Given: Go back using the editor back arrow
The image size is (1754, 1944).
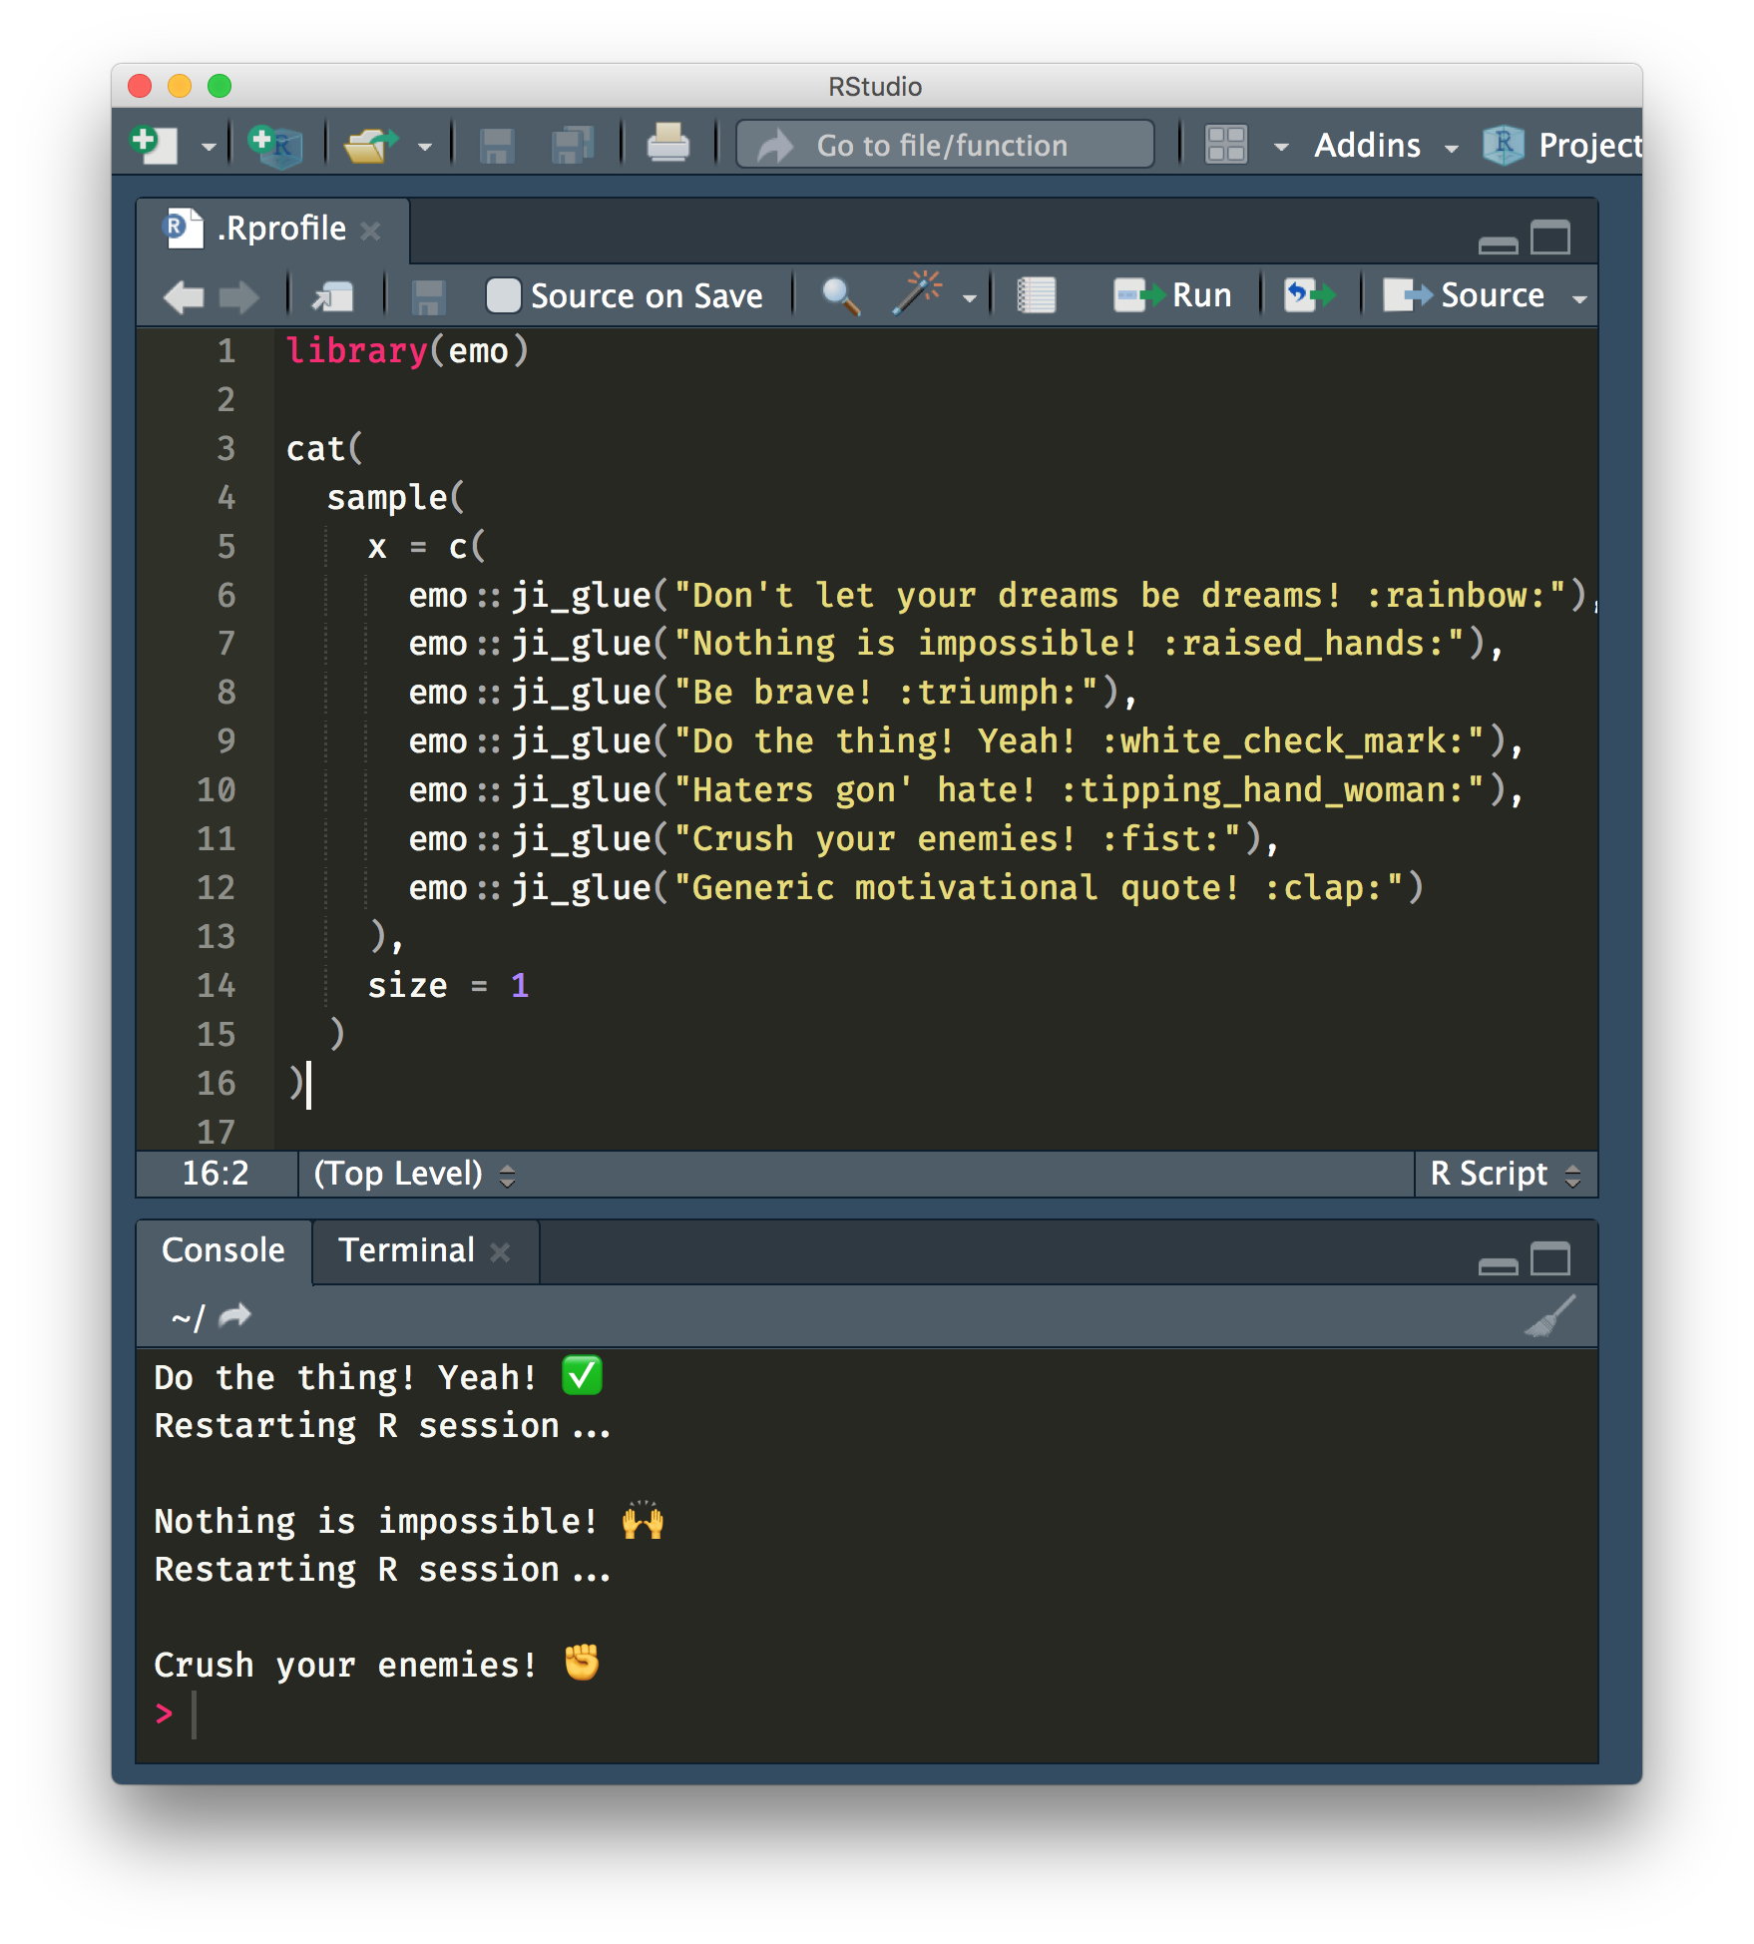Looking at the screenshot, I should pyautogui.click(x=183, y=296).
